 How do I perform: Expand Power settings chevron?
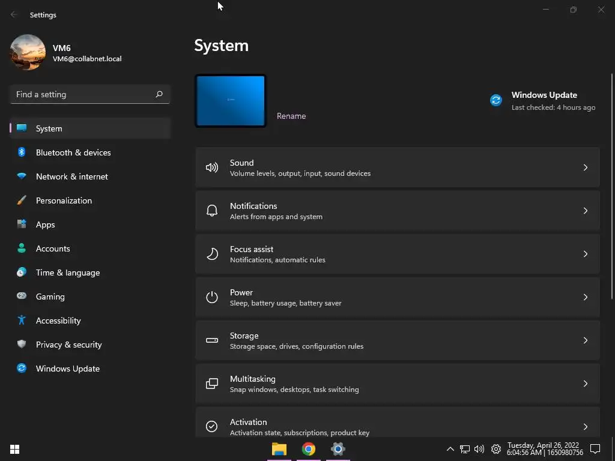pos(585,297)
